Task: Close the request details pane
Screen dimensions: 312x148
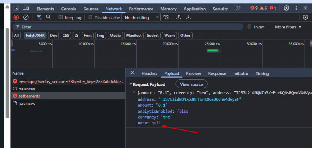Action: pyautogui.click(x=132, y=73)
